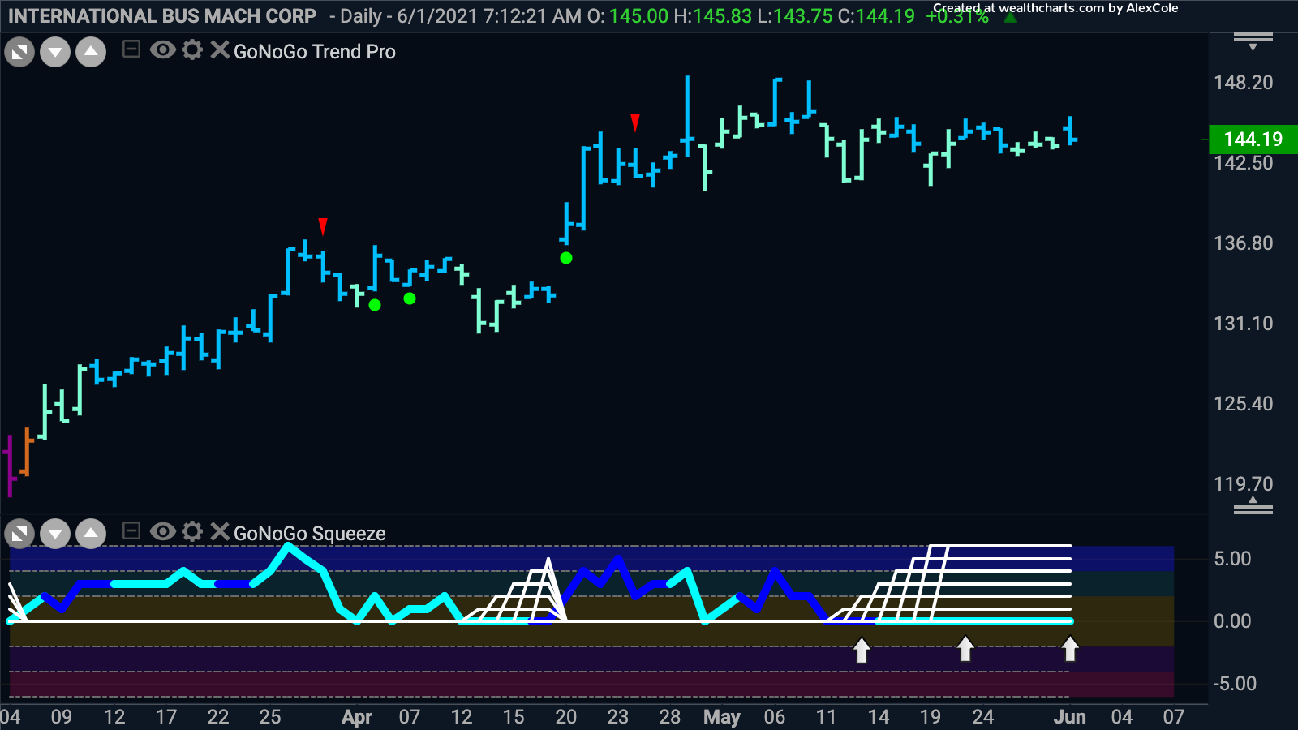Click the Jun date axis label
The image size is (1298, 730).
1069,717
